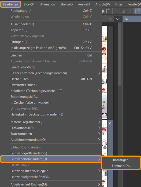Choose In die angezeigte Position einfügen(W)
Viewport: 141px width, 187px height.
point(51,48)
